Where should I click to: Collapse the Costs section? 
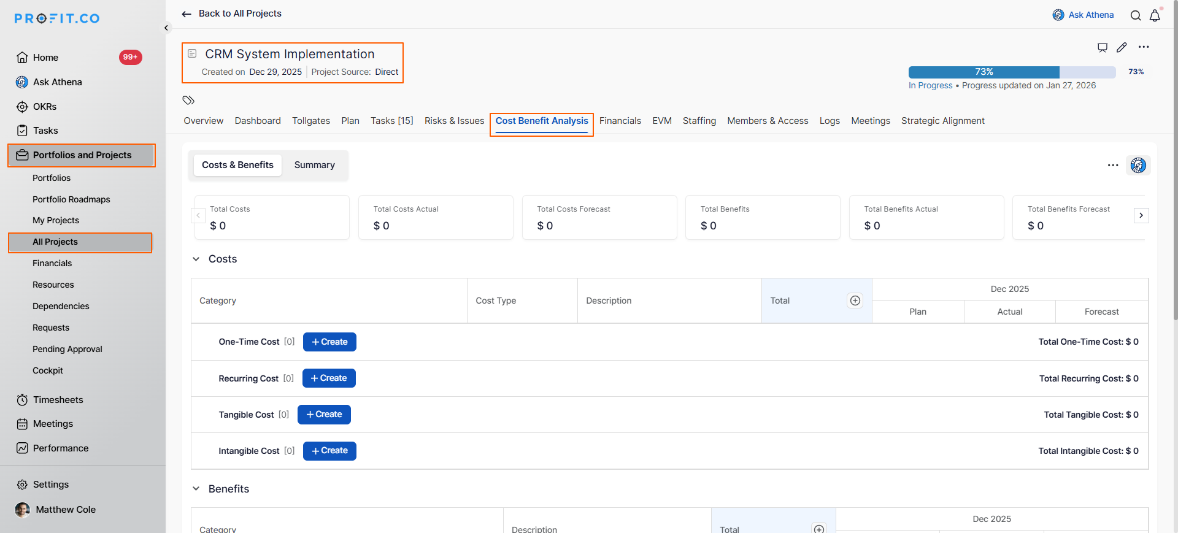click(x=196, y=259)
